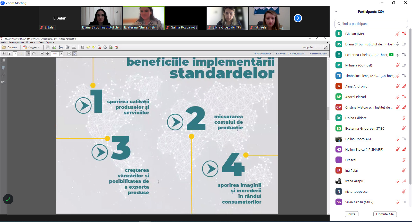The height and width of the screenshot is (222, 412).
Task: Toggle Galina Rosca AGE's video icon
Action: pos(404,139)
